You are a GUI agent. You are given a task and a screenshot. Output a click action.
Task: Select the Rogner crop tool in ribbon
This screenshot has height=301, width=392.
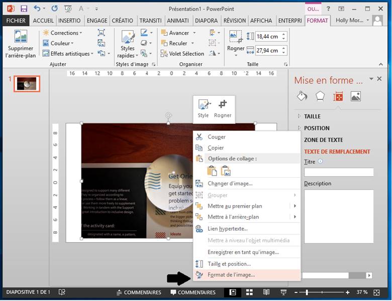(x=236, y=42)
